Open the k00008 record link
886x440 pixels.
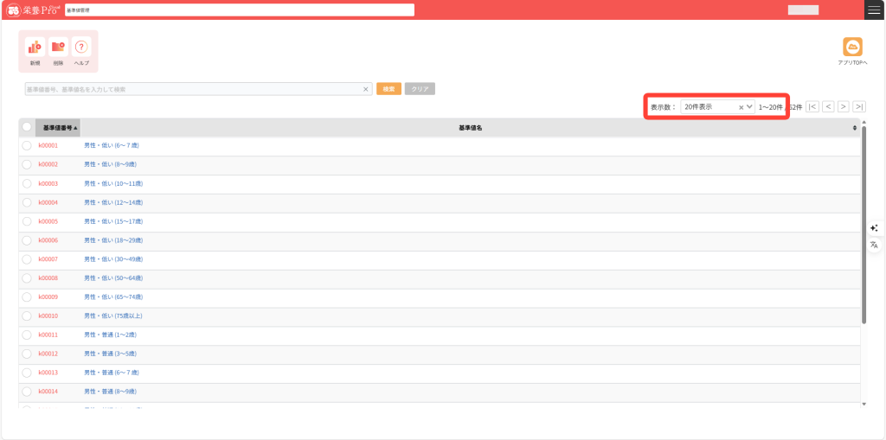[48, 278]
